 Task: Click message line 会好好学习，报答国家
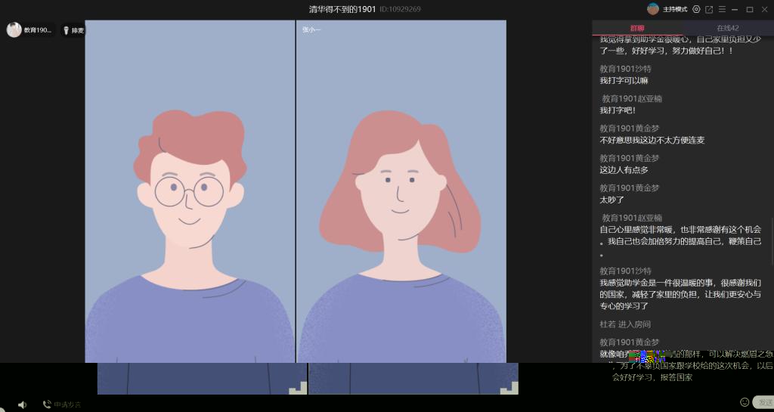pyautogui.click(x=652, y=378)
